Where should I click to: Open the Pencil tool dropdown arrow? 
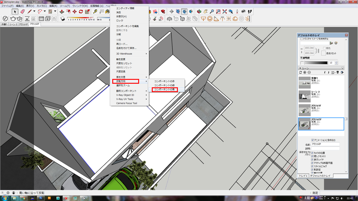click(x=34, y=12)
